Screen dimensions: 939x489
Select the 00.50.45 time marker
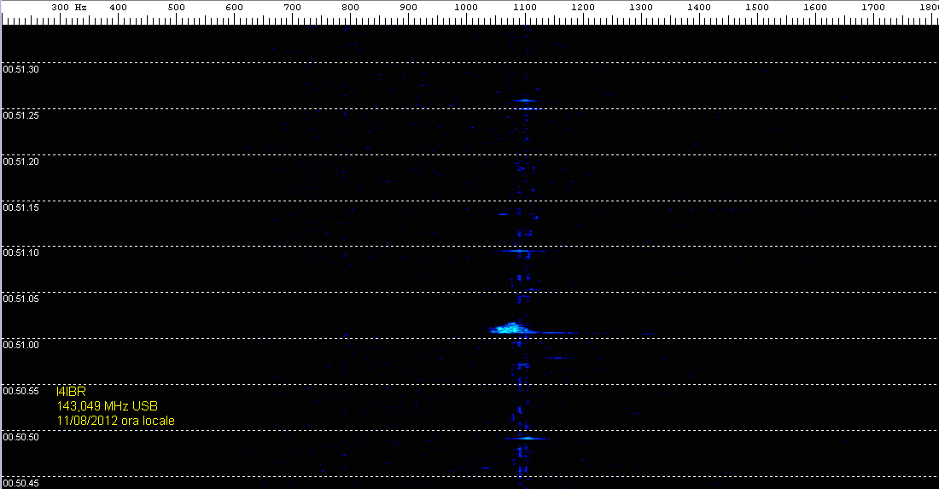point(21,483)
